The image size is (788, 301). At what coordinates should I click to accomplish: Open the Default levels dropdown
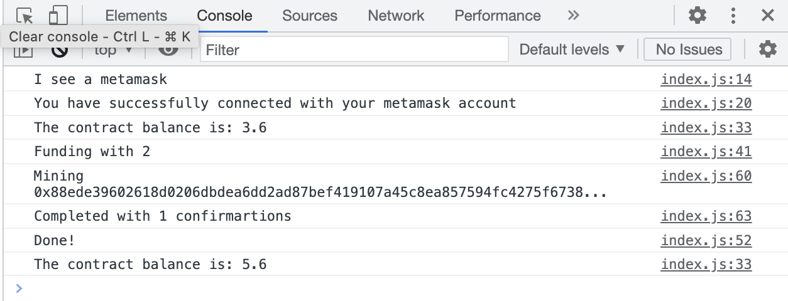click(x=572, y=50)
